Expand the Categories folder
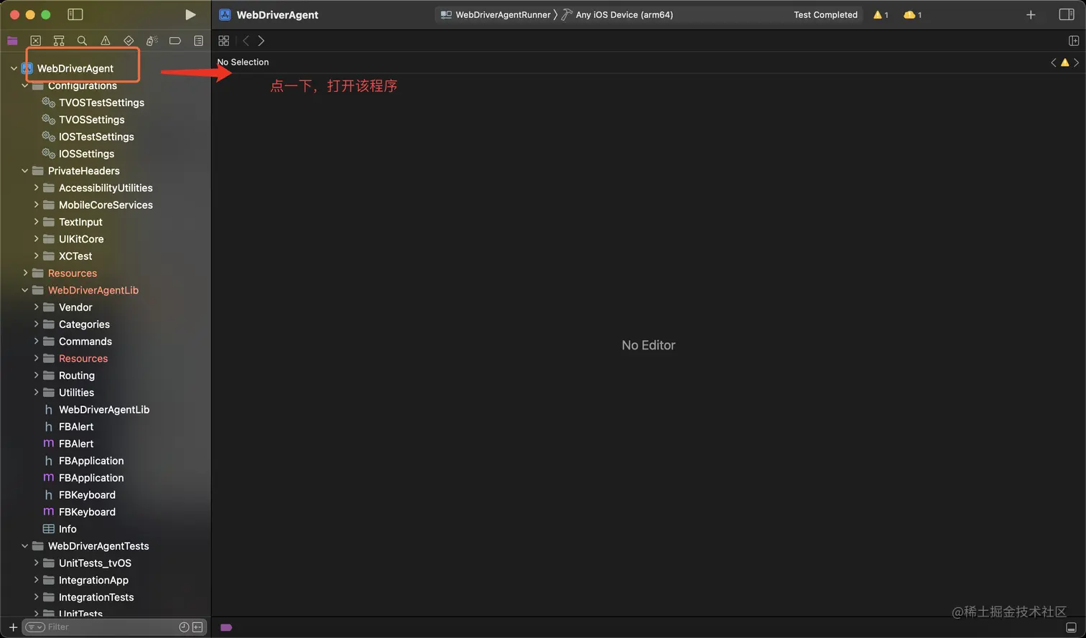The width and height of the screenshot is (1086, 638). [x=36, y=324]
